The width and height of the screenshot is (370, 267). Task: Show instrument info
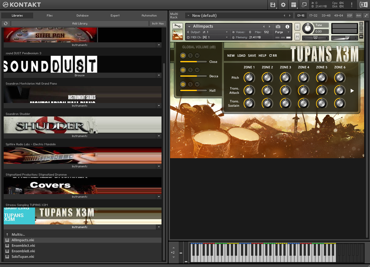pyautogui.click(x=287, y=27)
